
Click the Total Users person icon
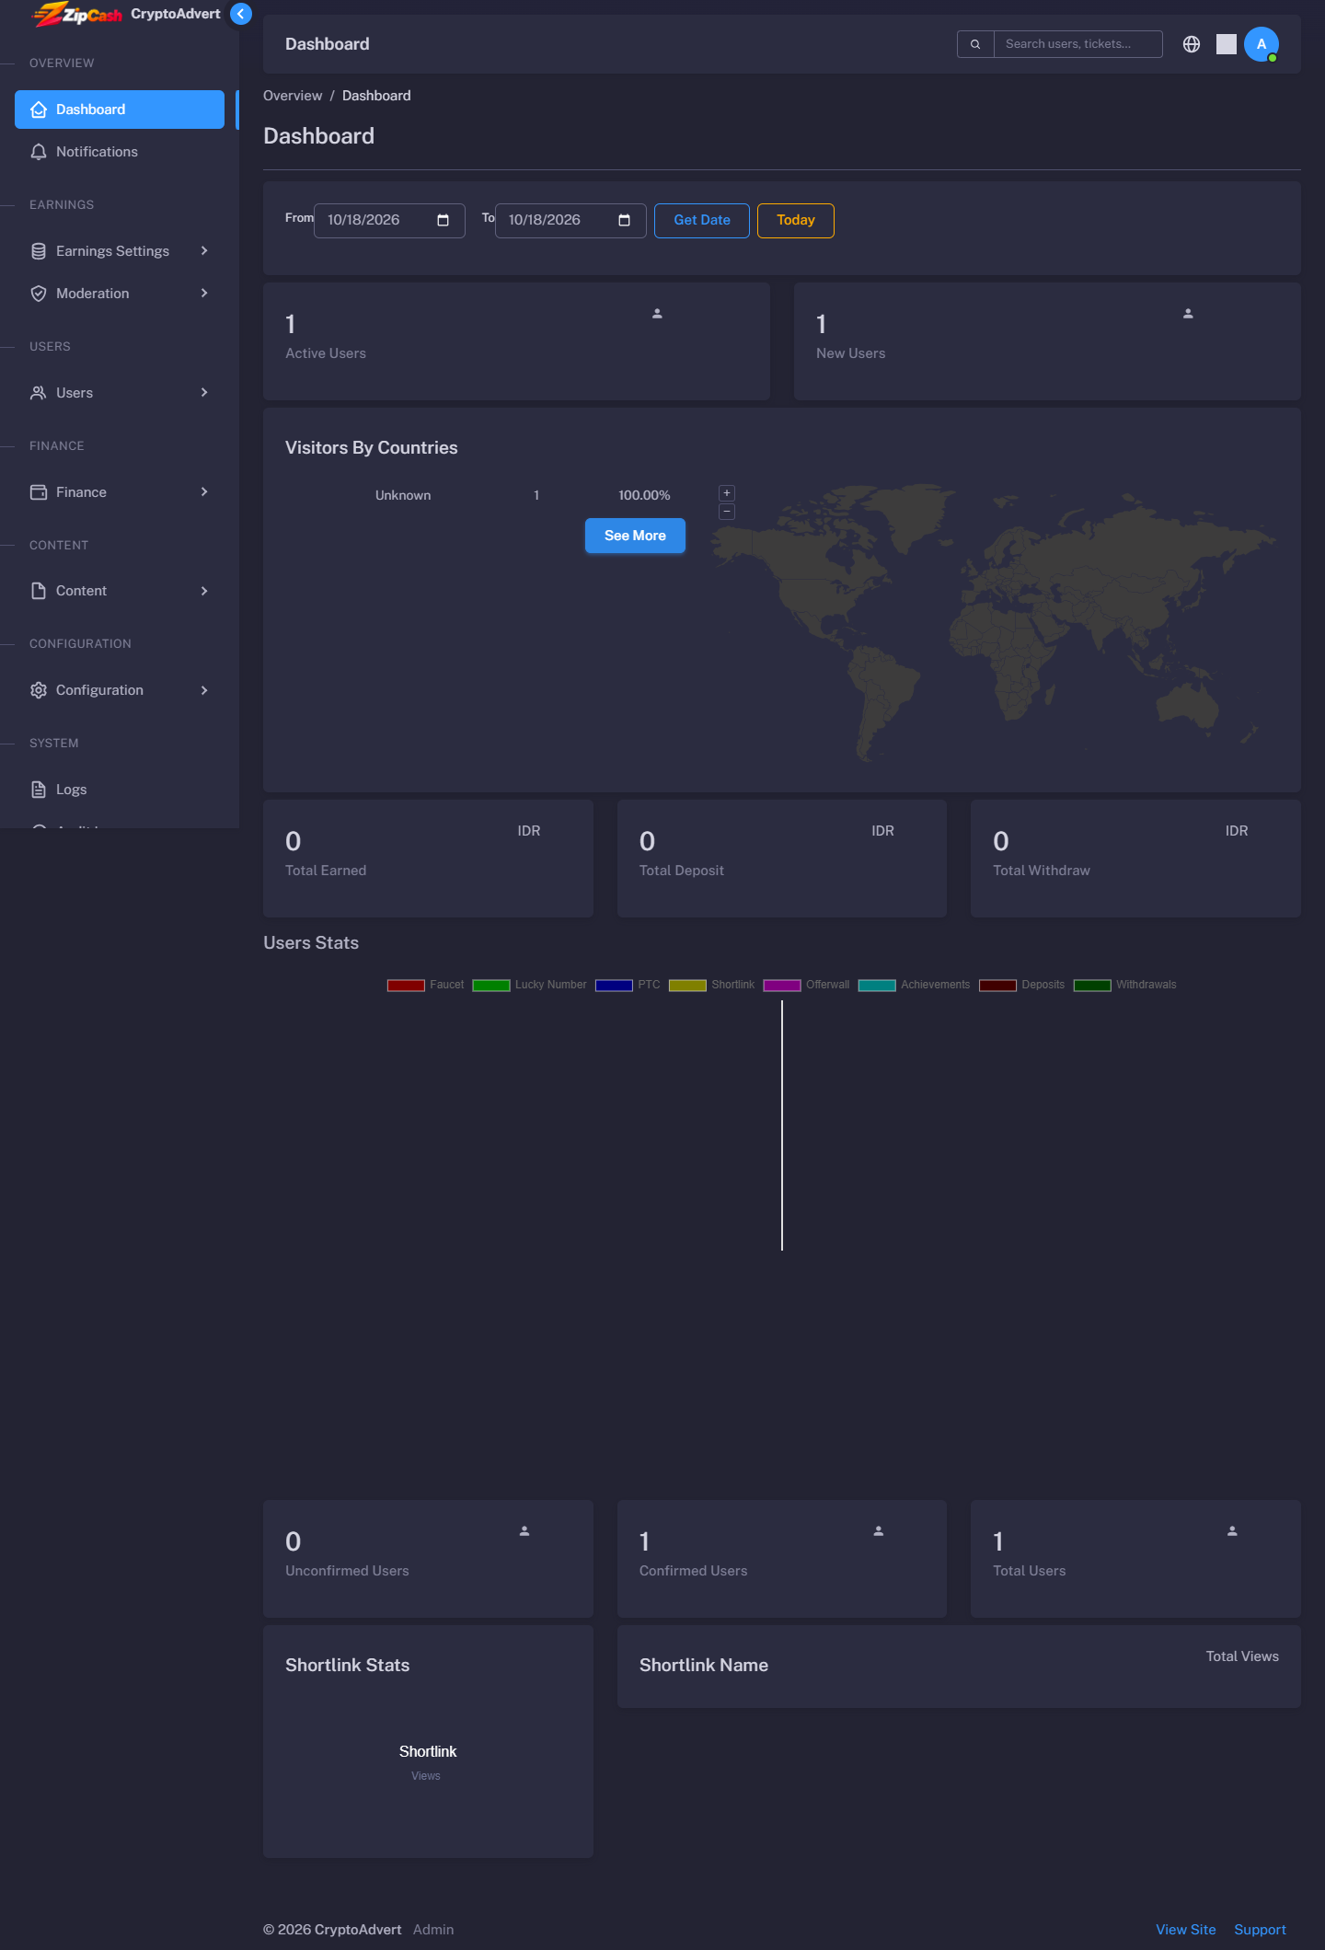click(1232, 1531)
